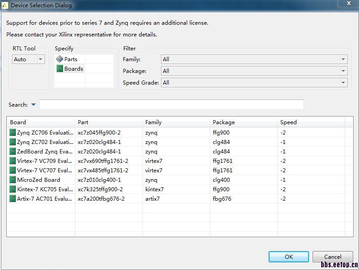The width and height of the screenshot is (359, 270).
Task: Click the Zynq ZC706 board icon
Action: point(13,133)
